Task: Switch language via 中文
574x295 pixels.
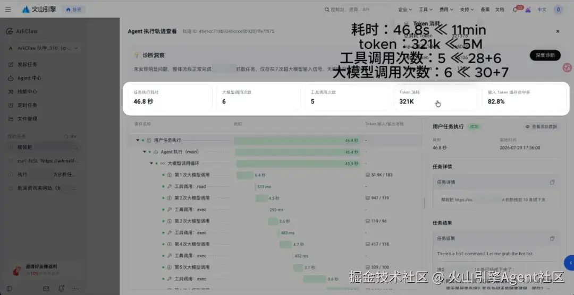Action: [x=542, y=10]
